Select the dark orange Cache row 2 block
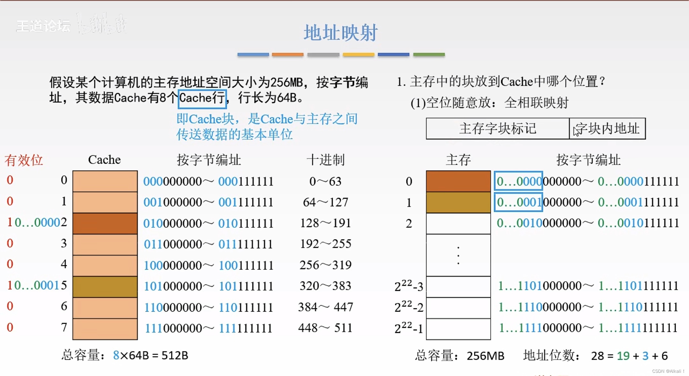689x376 pixels. coord(105,223)
